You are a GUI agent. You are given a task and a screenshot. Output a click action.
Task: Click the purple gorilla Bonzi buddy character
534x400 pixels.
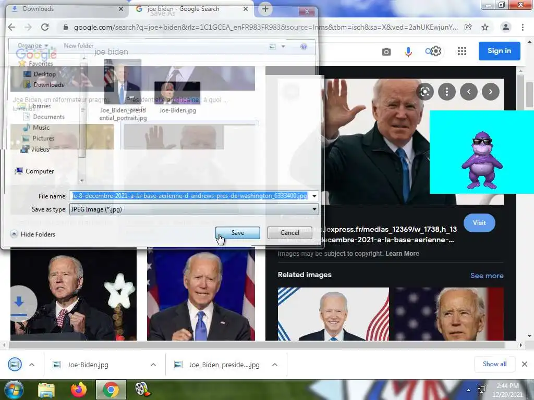click(x=481, y=160)
